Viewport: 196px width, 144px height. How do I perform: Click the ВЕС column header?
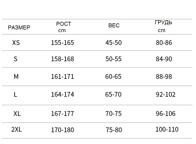point(114,25)
